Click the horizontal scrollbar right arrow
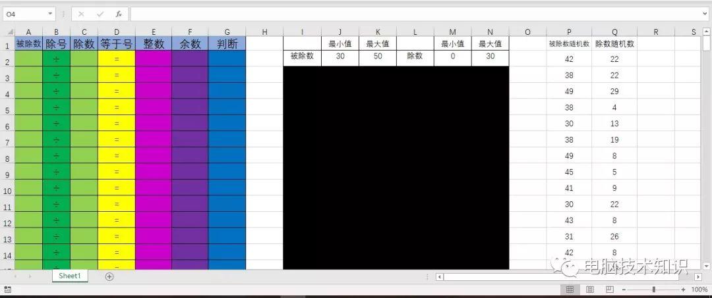The height and width of the screenshot is (298, 712). 698,276
